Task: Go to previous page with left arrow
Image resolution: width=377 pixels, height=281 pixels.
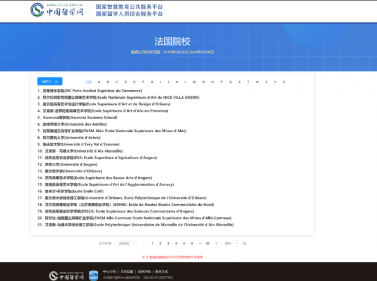Action: coord(144,244)
